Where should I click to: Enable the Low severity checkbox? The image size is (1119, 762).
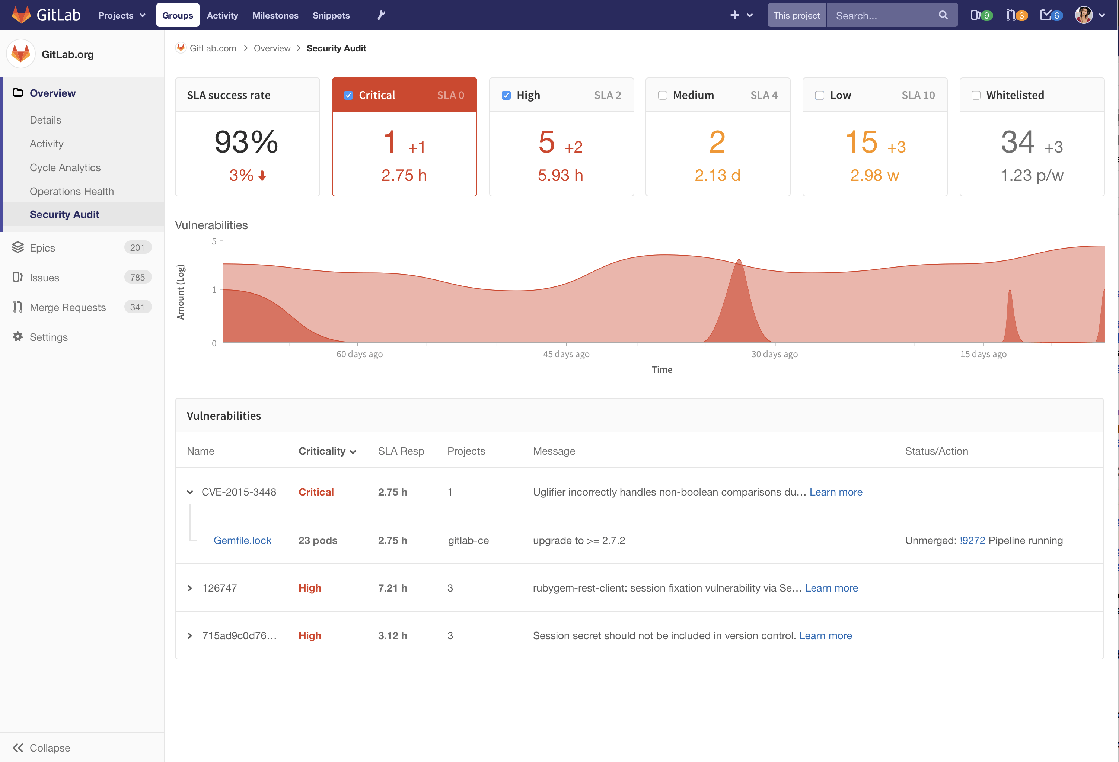point(819,95)
